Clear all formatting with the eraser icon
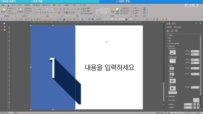The height and width of the screenshot is (114, 203). [x=60, y=9]
